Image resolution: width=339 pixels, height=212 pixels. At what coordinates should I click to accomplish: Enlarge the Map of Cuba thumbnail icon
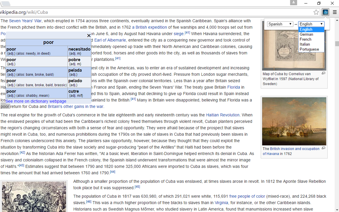click(323, 73)
